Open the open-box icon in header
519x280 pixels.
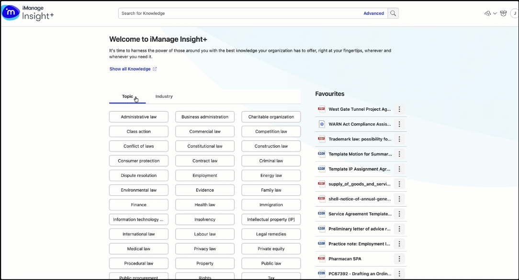pyautogui.click(x=504, y=13)
